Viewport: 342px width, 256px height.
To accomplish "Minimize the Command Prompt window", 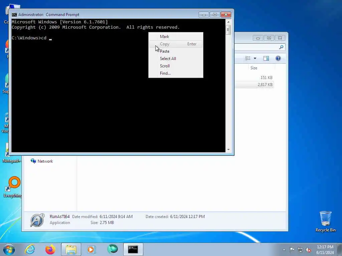I will [204, 15].
